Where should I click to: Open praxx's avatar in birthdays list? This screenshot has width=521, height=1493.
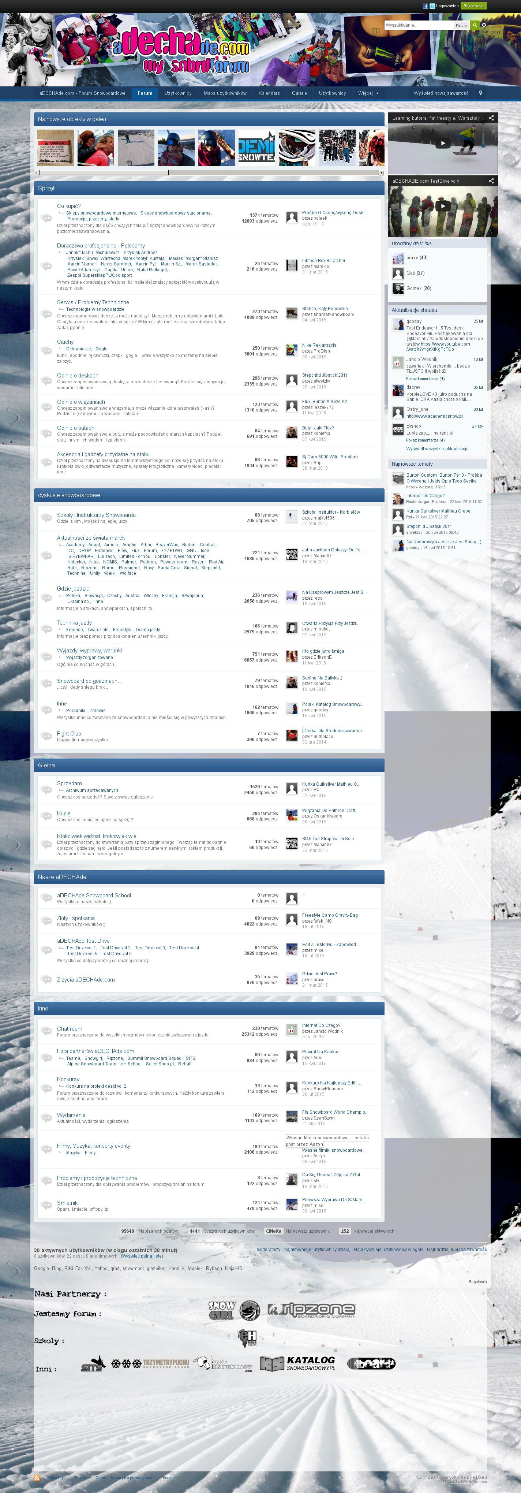[x=398, y=258]
